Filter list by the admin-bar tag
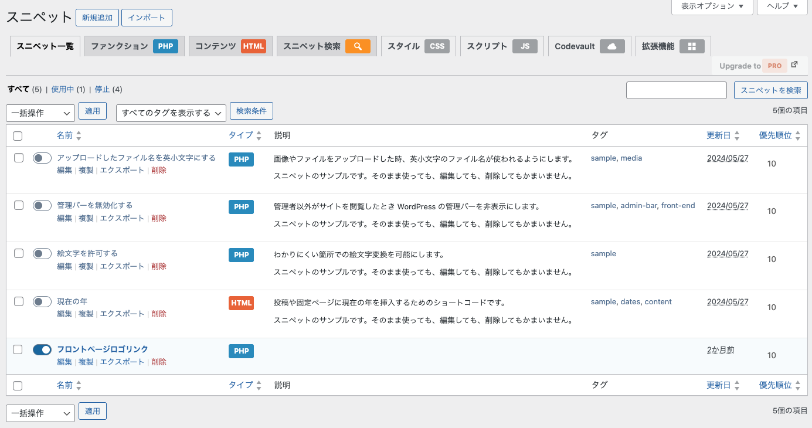812x428 pixels. pos(638,206)
